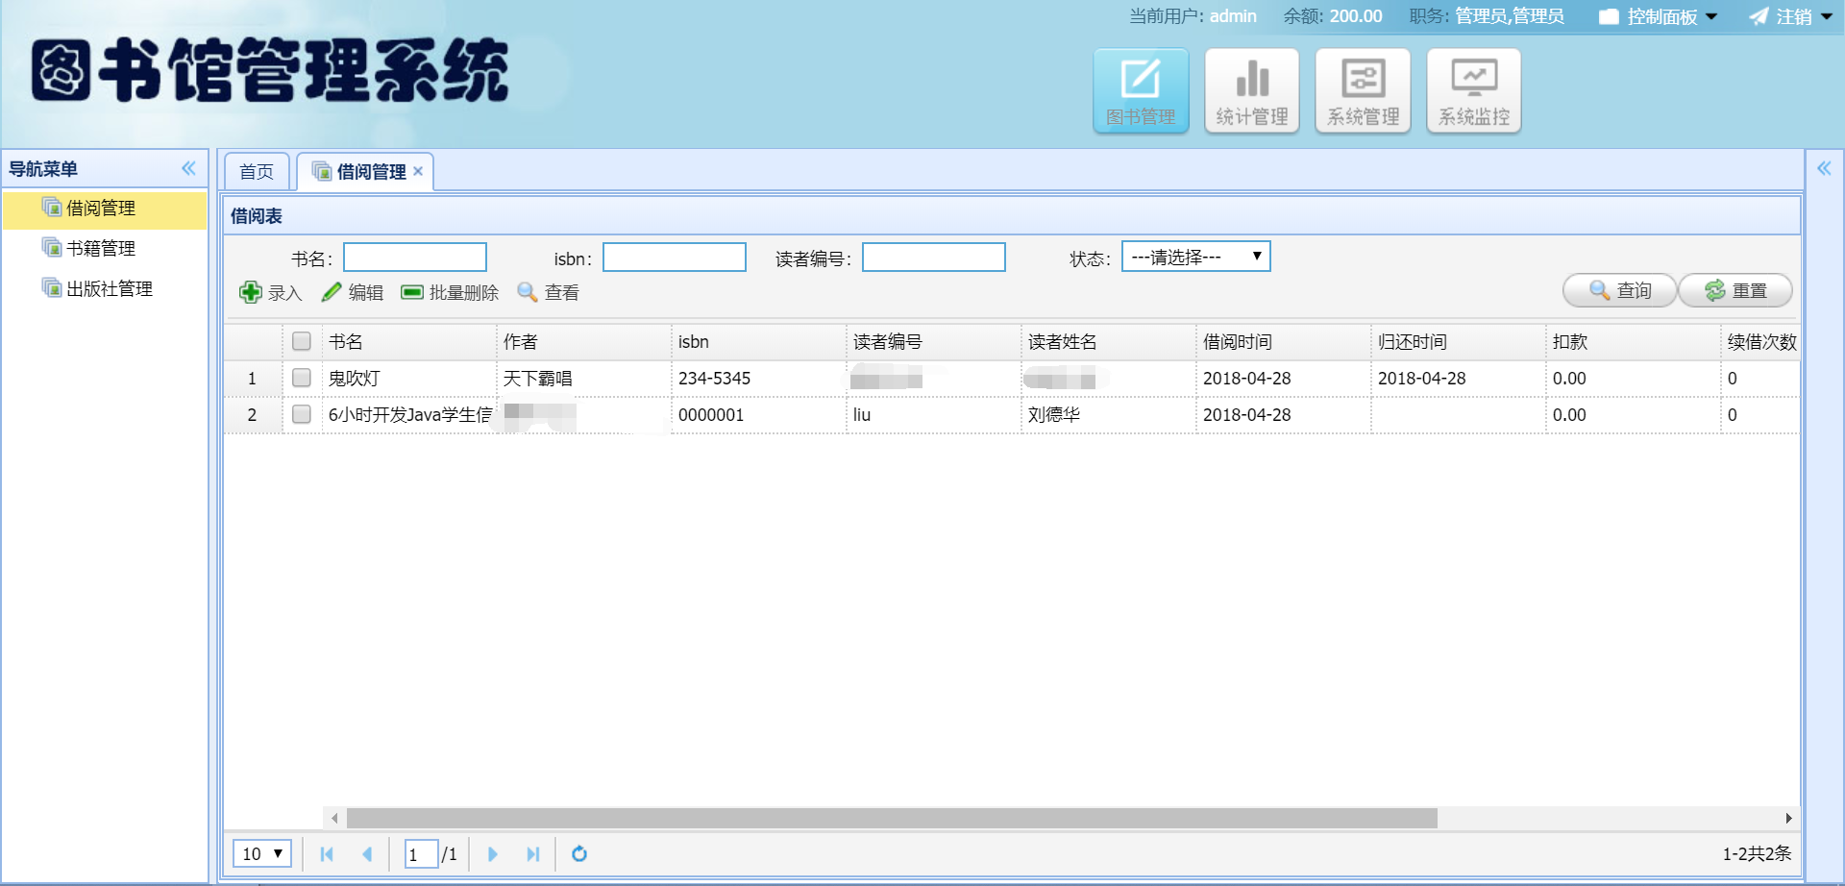Click the 录入 add record button
Screen dimensions: 1845x886
point(271,292)
